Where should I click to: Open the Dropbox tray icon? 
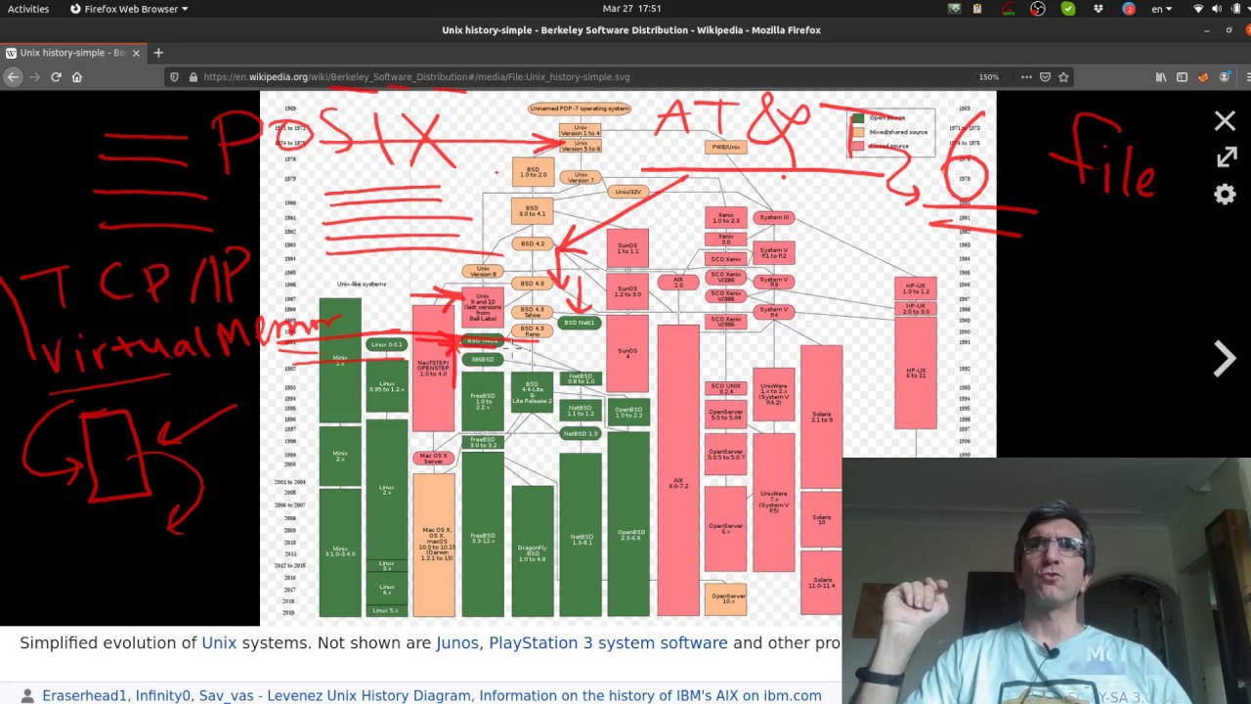coord(1100,9)
